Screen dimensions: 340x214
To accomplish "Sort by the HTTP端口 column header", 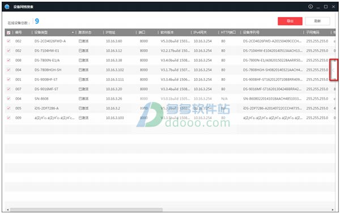I will (228, 32).
